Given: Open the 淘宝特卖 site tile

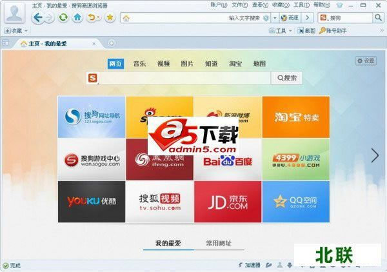Looking at the screenshot, I should coord(295,117).
